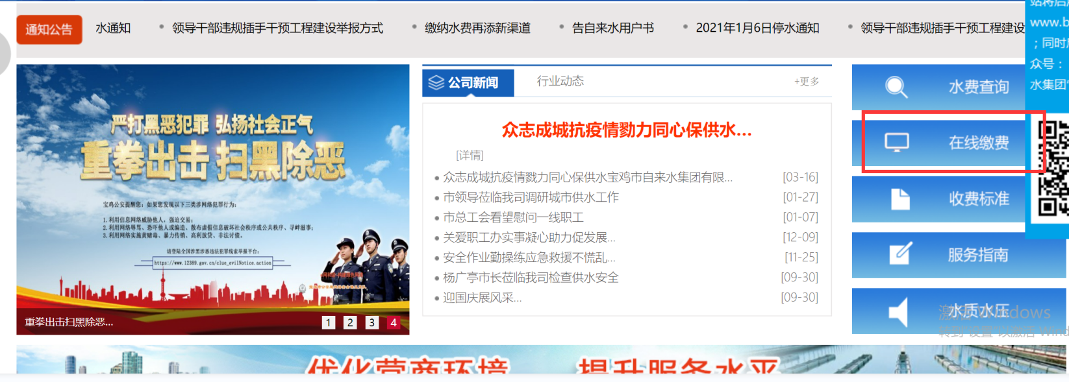Click the 服务指南 button label

click(x=977, y=255)
